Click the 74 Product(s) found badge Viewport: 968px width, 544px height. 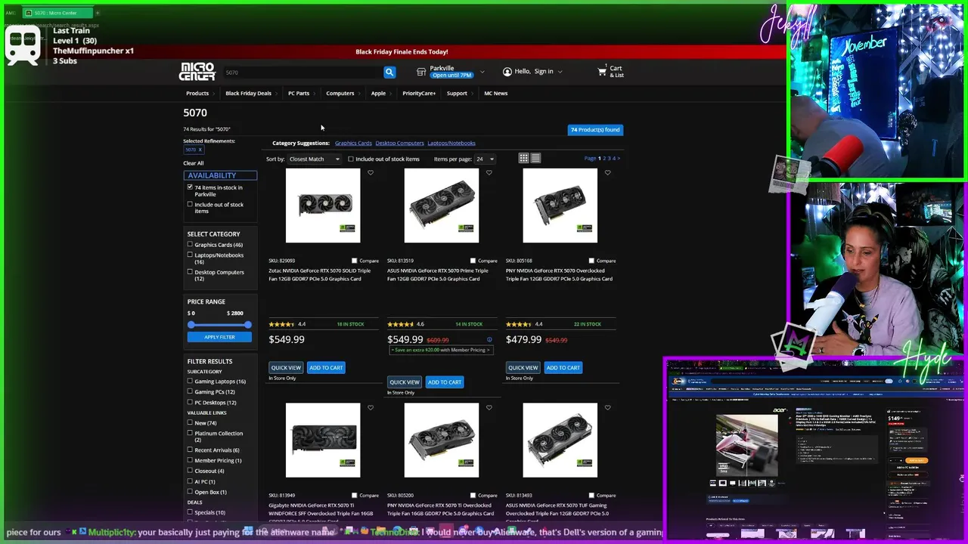595,130
